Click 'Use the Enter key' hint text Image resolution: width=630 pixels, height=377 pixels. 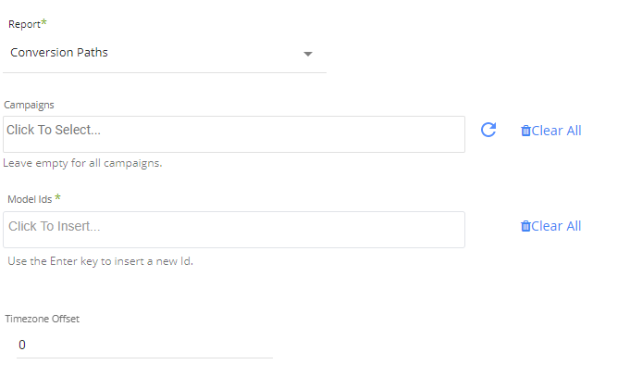pos(100,261)
